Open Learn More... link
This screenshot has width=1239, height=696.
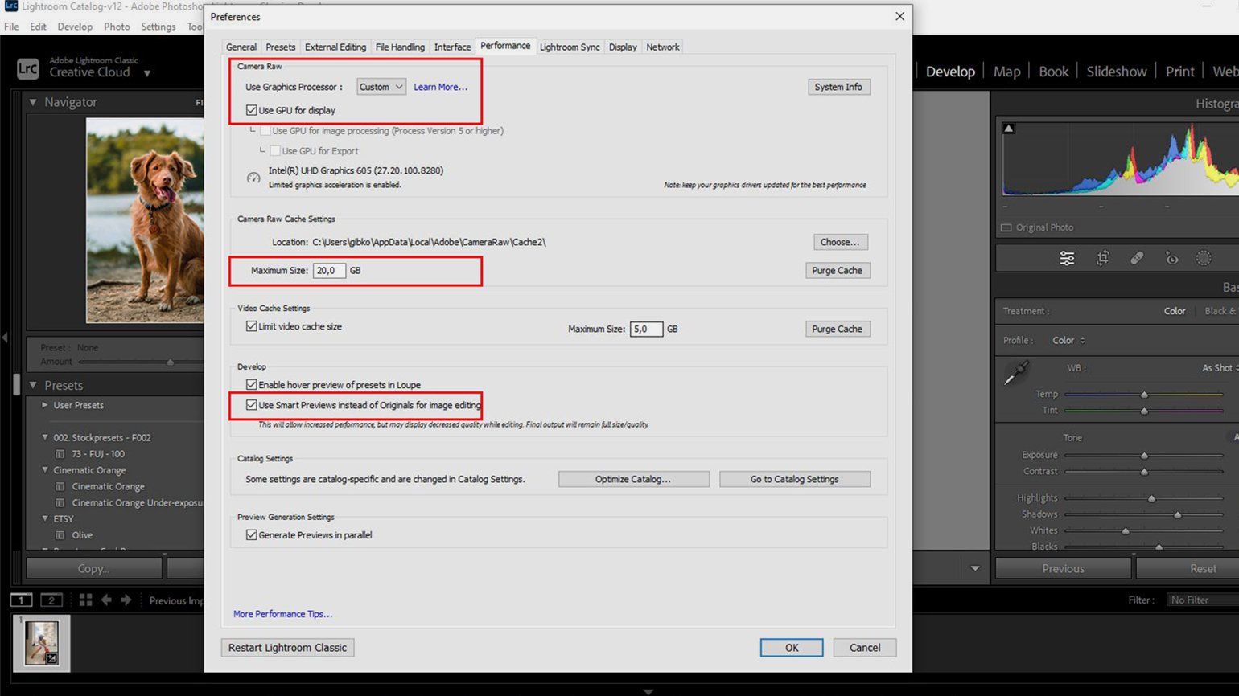[x=440, y=87]
